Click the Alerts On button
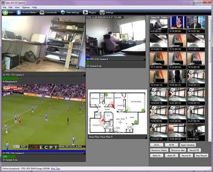Screen dimensions: 213x172 (156, 155)
